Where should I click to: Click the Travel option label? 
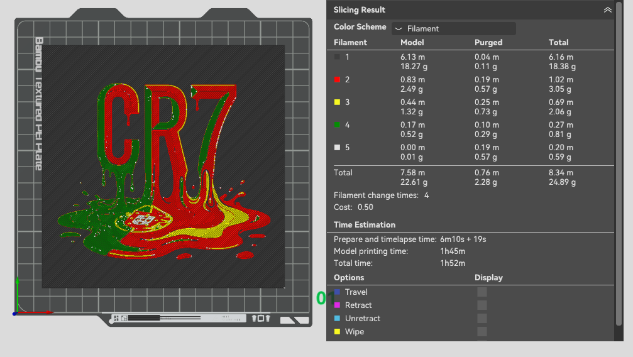coord(356,292)
